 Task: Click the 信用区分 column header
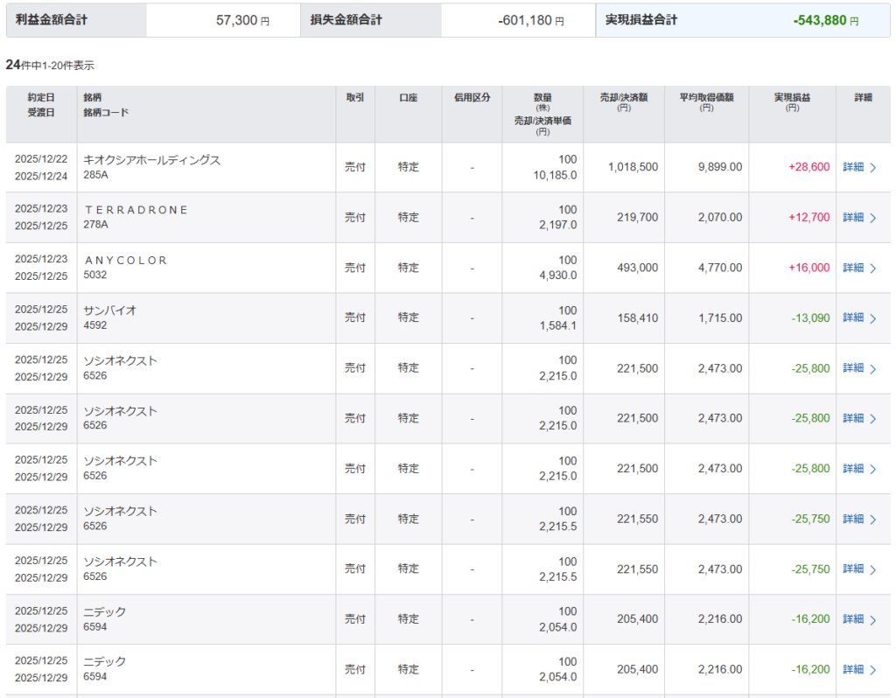[x=472, y=98]
